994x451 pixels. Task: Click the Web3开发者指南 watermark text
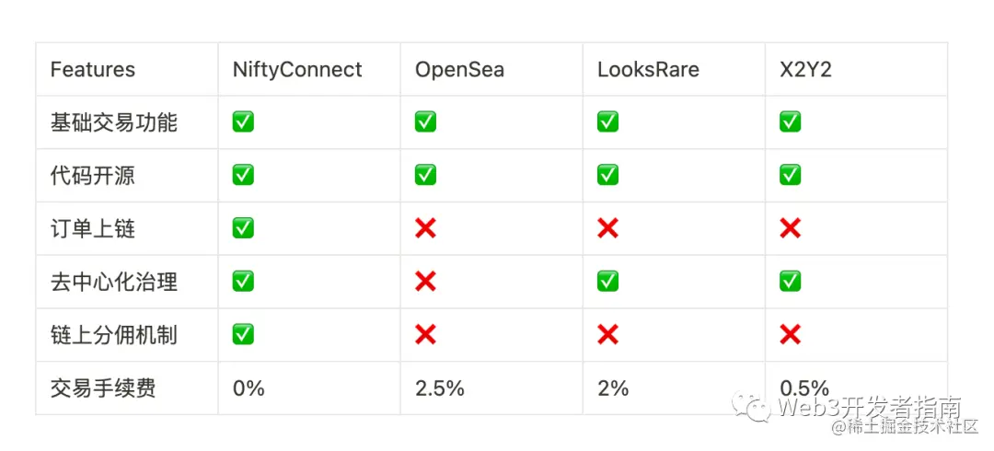[x=870, y=407]
